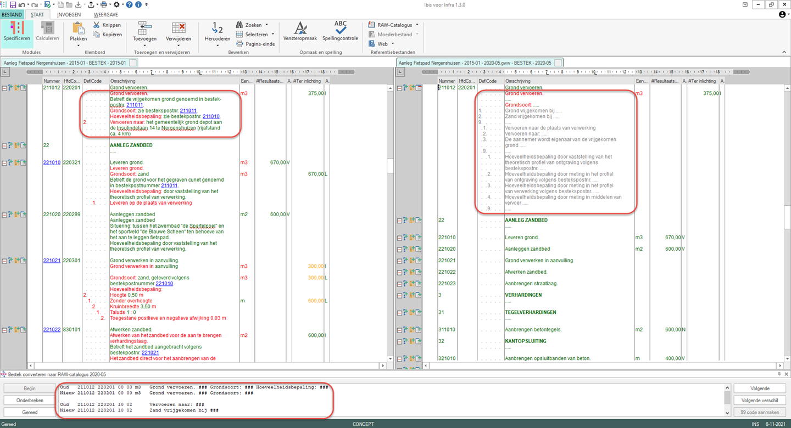Undo the last action in title bar
This screenshot has height=428, width=791.
coord(21,4)
